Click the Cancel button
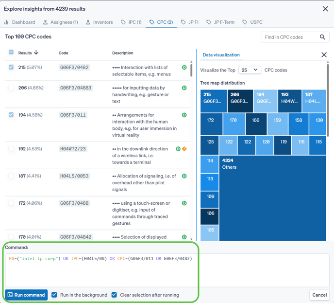 point(319,295)
